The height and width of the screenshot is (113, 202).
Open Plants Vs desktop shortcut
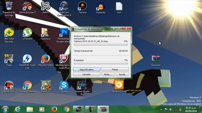[45, 85]
